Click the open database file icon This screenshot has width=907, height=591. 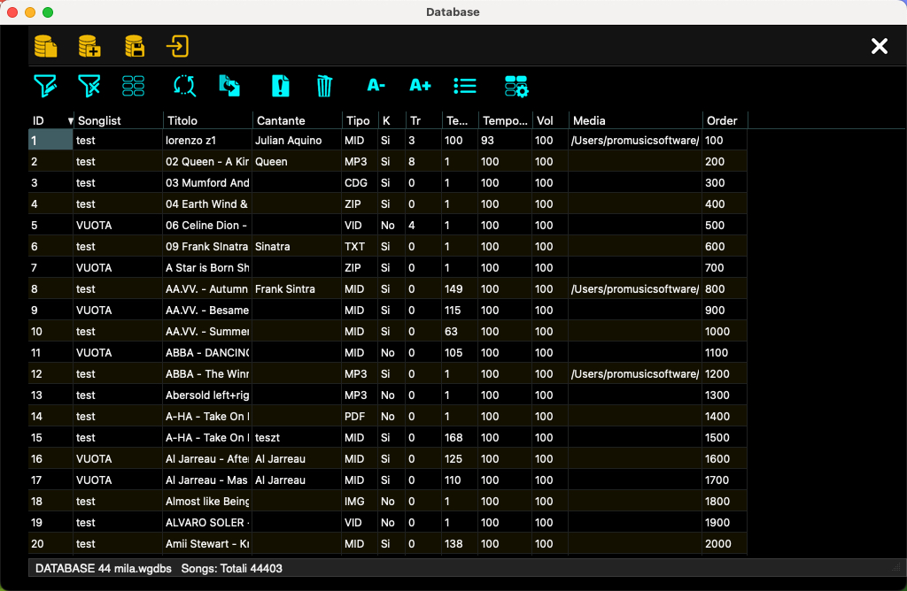45,46
